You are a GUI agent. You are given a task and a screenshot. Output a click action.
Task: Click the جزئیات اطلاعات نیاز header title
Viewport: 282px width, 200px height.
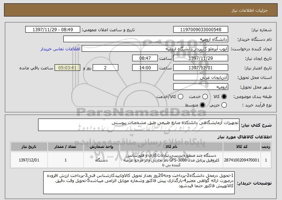click(x=249, y=10)
